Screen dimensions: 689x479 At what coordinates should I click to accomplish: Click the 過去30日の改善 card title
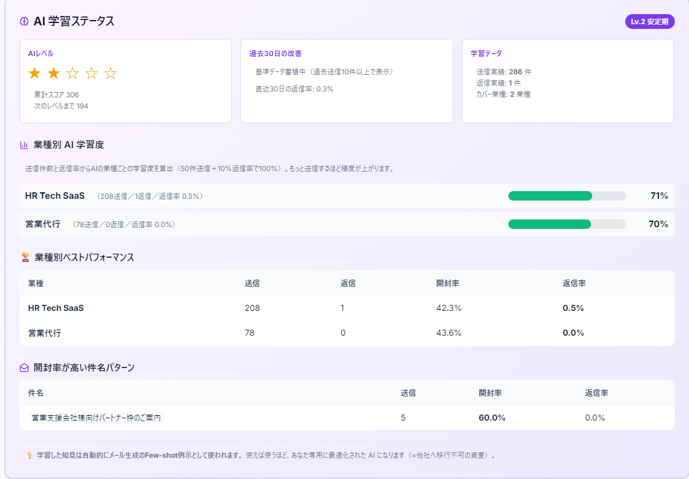click(x=276, y=54)
